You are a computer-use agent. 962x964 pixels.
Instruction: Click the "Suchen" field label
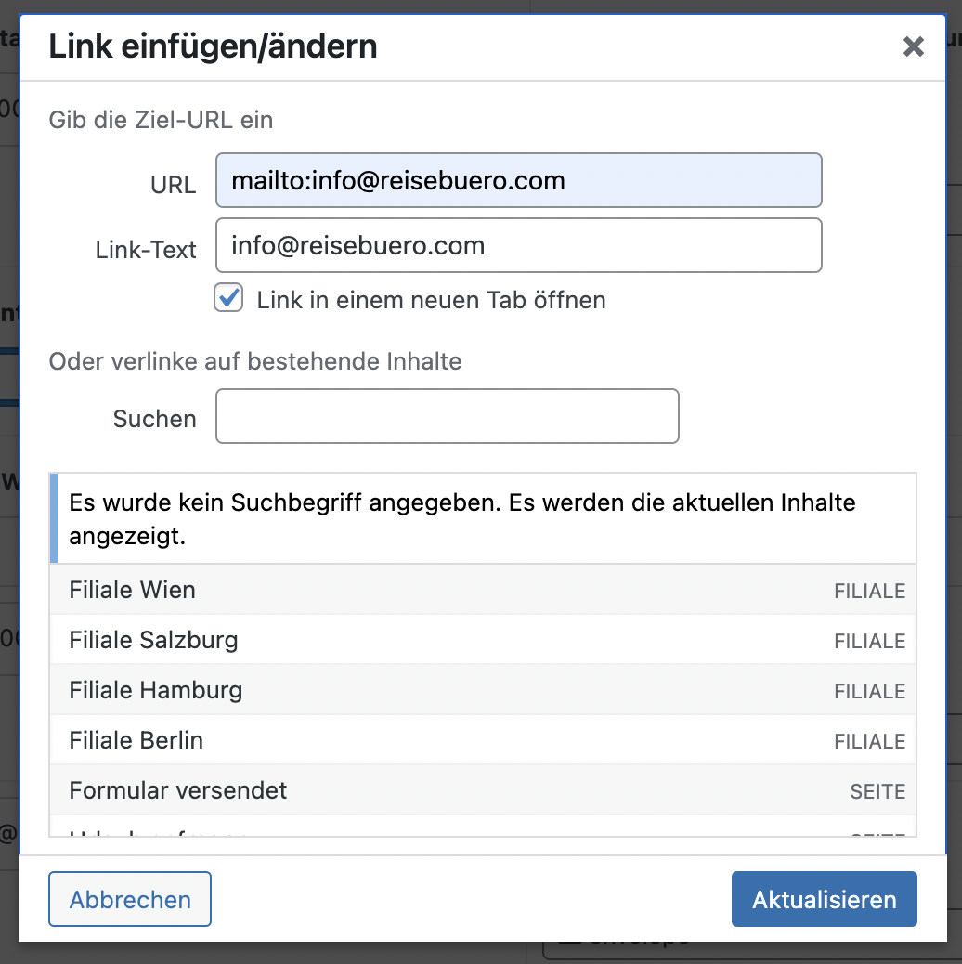point(154,419)
